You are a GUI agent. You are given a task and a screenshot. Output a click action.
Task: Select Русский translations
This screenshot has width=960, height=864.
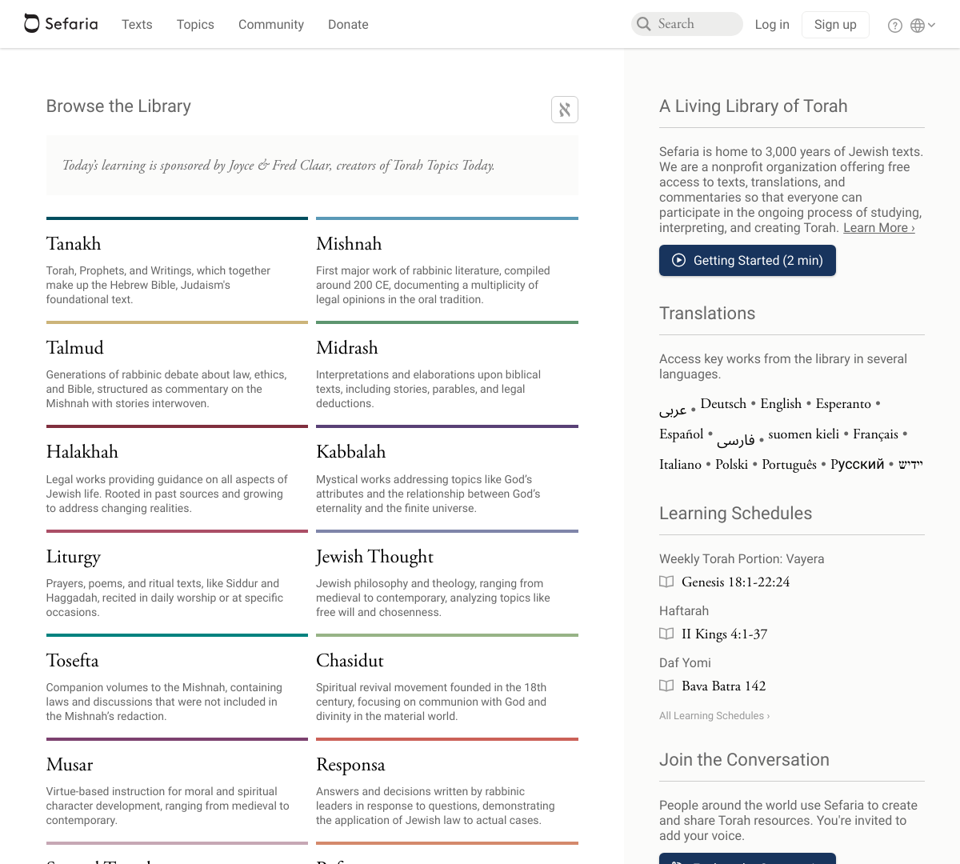[858, 465]
